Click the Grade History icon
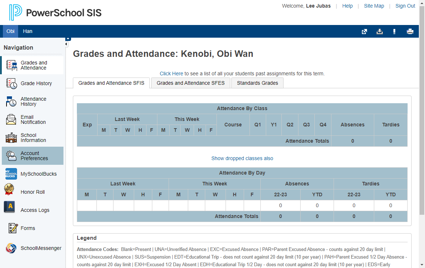Image resolution: width=425 pixels, height=268 pixels. pyautogui.click(x=11, y=83)
